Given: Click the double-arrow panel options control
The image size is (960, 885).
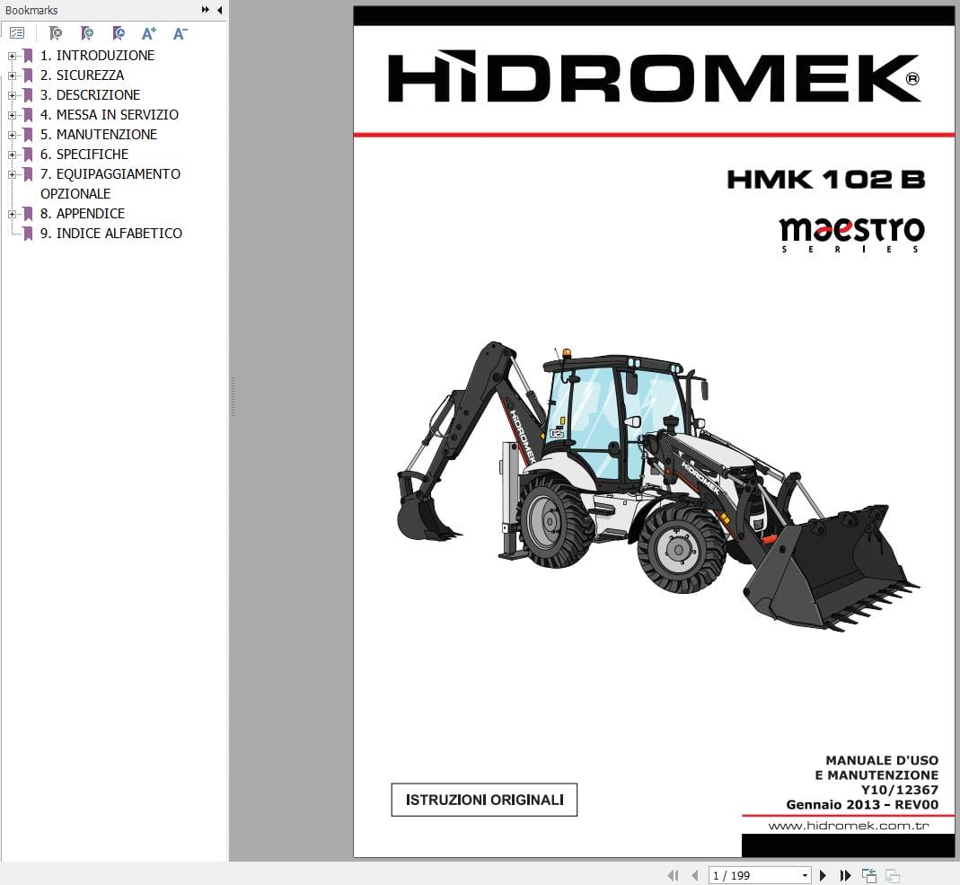Looking at the screenshot, I should (x=205, y=10).
